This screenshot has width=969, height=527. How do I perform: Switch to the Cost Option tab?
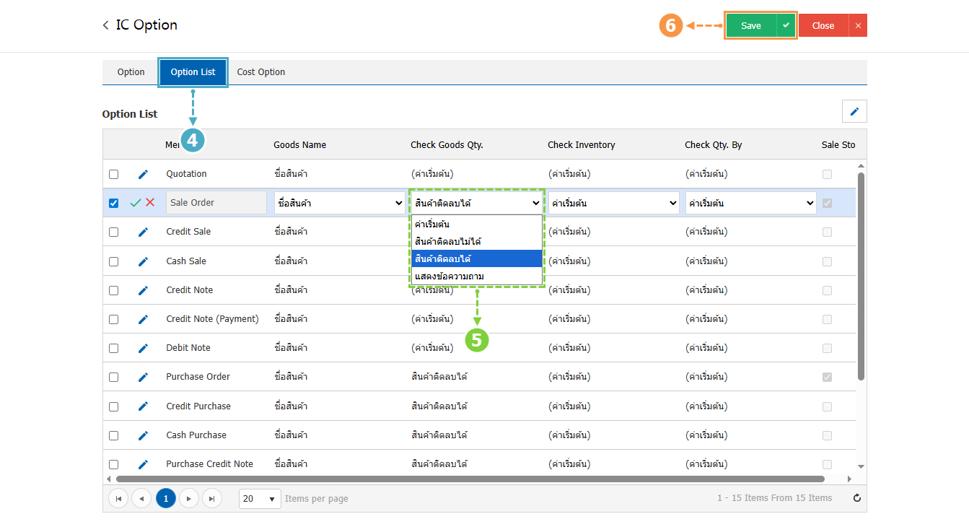click(x=260, y=72)
